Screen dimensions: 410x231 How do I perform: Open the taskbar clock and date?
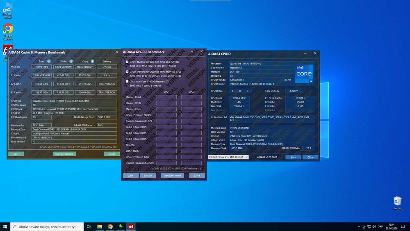point(392,226)
